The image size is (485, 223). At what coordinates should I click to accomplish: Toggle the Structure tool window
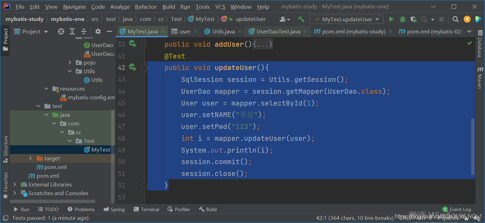coord(5,149)
